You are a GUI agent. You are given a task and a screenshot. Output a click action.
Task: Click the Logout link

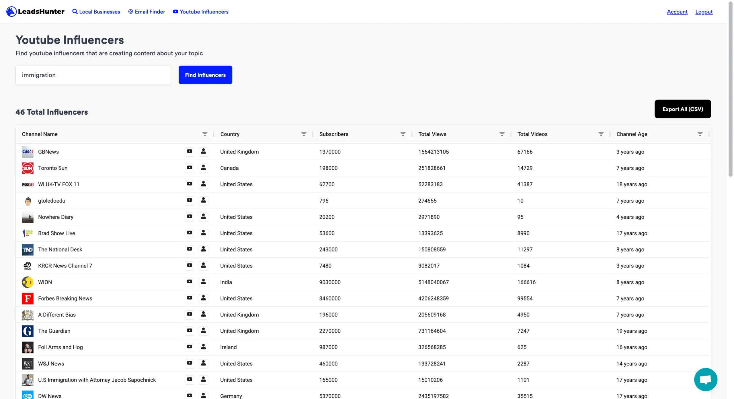point(704,11)
